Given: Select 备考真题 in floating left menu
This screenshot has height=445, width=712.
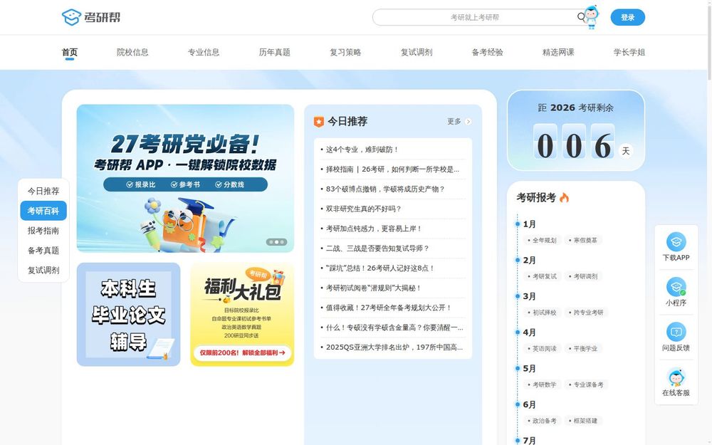Looking at the screenshot, I should point(43,250).
